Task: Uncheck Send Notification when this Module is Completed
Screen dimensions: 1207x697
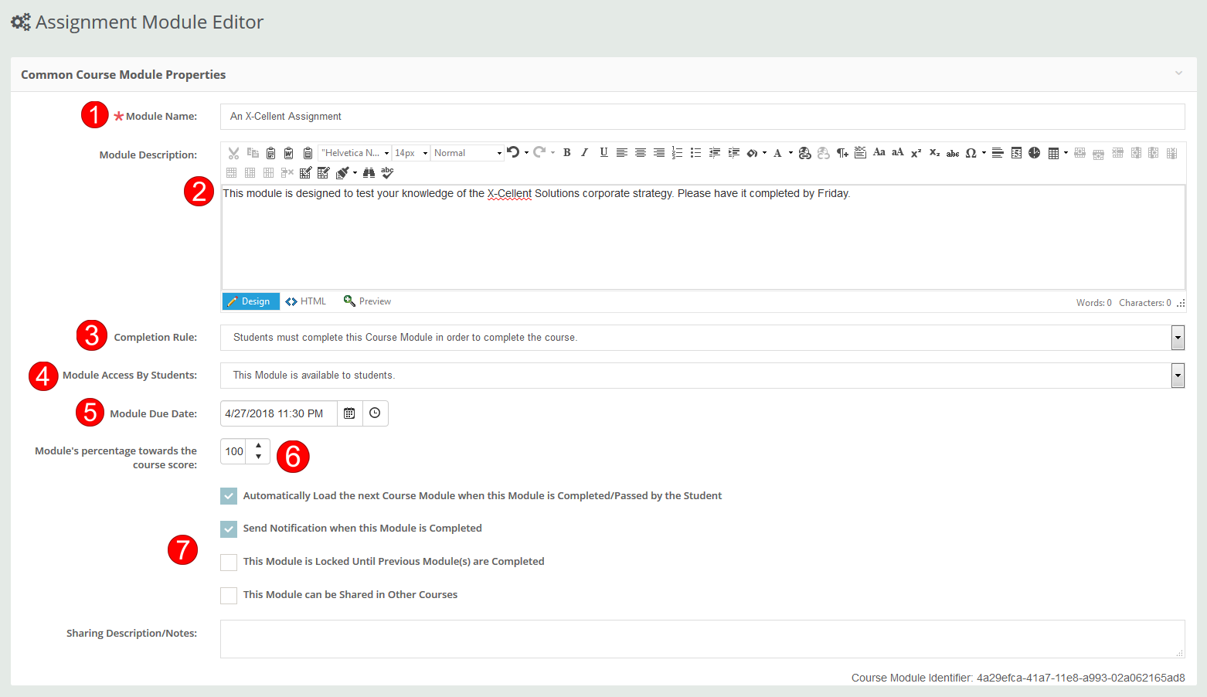Action: click(229, 529)
